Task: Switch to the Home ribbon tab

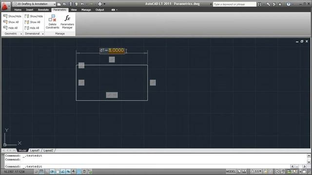Action: click(18, 10)
